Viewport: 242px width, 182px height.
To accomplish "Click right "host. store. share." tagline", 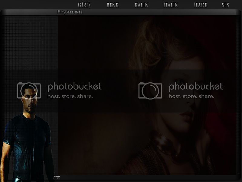I will coord(191,96).
